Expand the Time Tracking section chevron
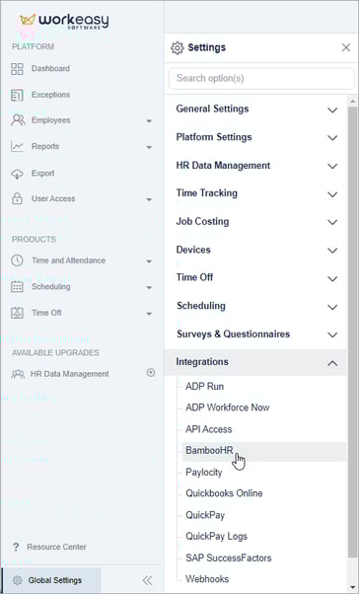The height and width of the screenshot is (594, 359). pos(332,194)
